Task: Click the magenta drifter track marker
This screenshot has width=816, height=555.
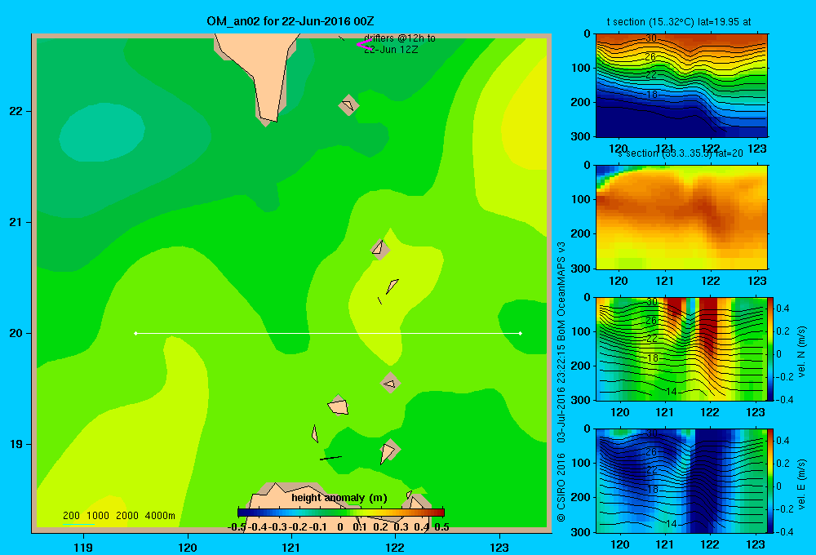Action: [x=364, y=45]
